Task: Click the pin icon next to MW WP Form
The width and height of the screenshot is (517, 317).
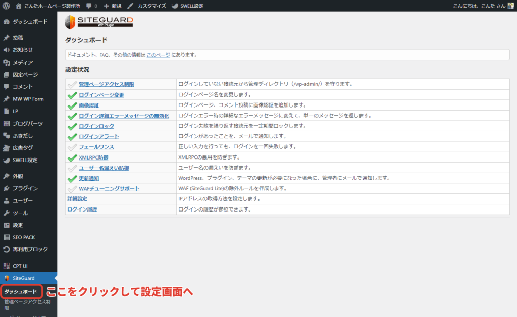Action: [x=6, y=99]
